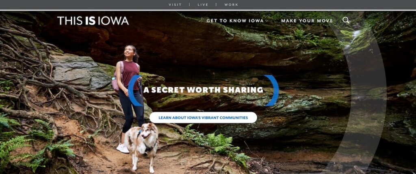
Task: Open the Get To Know Iowa menu
Action: tap(235, 21)
